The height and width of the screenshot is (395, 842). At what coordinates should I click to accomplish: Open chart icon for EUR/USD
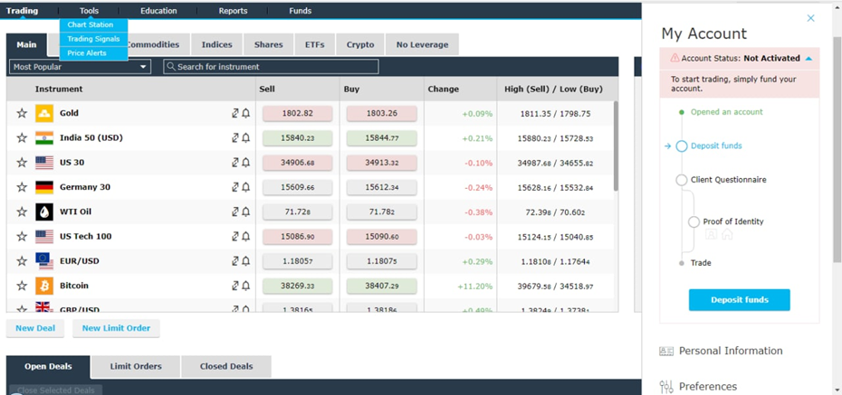pyautogui.click(x=235, y=261)
